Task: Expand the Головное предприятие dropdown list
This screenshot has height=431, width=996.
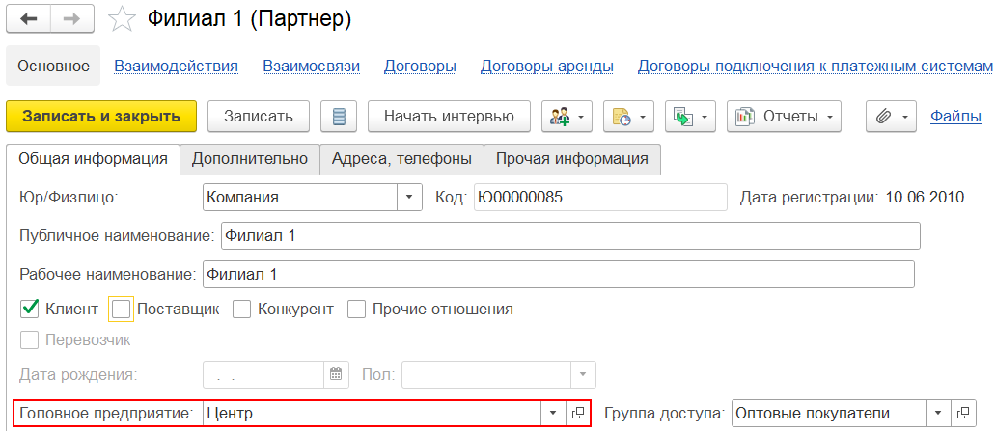Action: [x=552, y=414]
